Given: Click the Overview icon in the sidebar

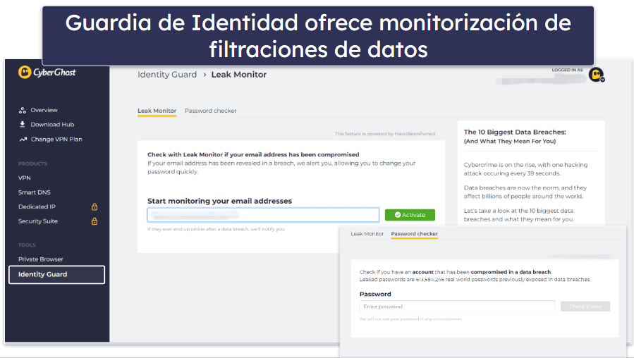Looking at the screenshot, I should (x=23, y=111).
